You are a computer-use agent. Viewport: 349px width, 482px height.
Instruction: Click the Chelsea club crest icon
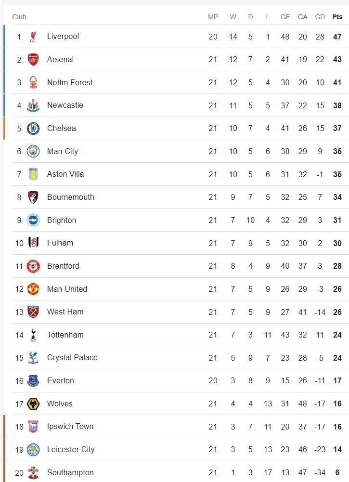pyautogui.click(x=33, y=129)
